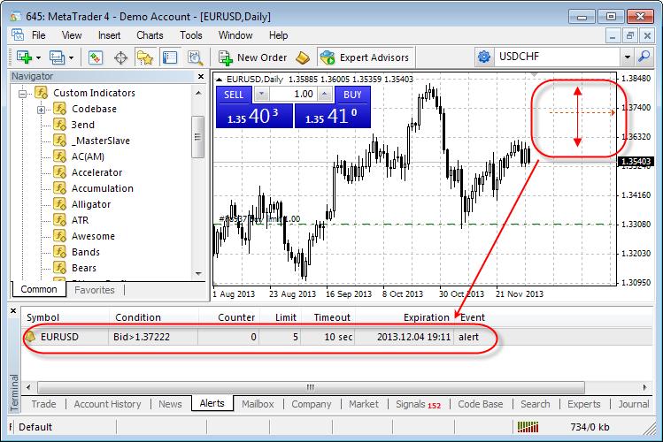This screenshot has width=663, height=442.
Task: Toggle the Expert Advisors button
Action: [x=365, y=57]
